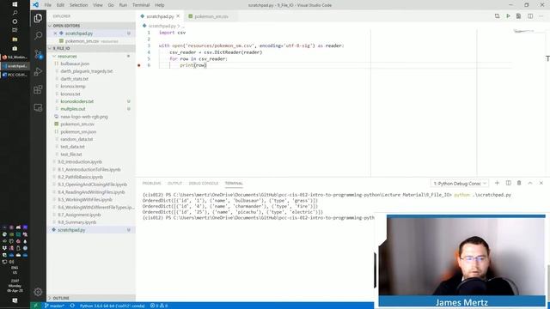Click the terminal panel vertical scrollbar
Viewport: 550px width, 309px height.
[x=548, y=282]
